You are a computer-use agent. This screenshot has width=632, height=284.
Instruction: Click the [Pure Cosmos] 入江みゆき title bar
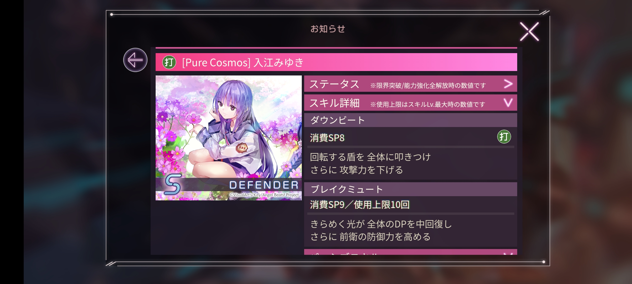336,62
